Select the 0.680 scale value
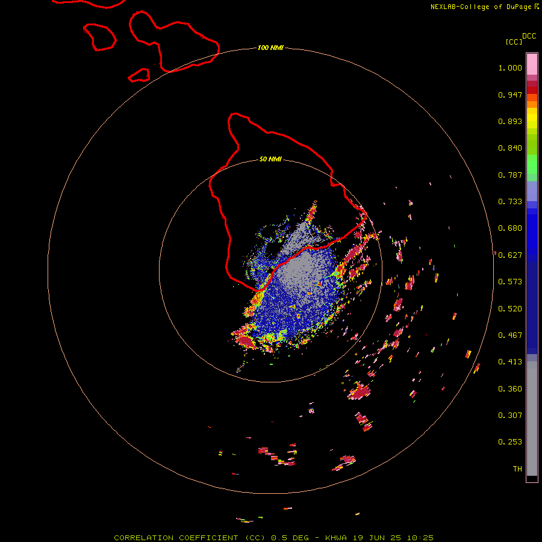Screen dimensions: 542x542 click(x=510, y=228)
